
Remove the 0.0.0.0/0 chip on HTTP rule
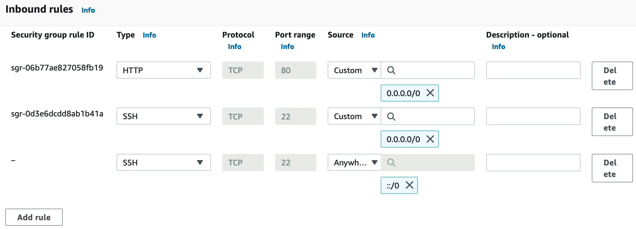point(430,93)
